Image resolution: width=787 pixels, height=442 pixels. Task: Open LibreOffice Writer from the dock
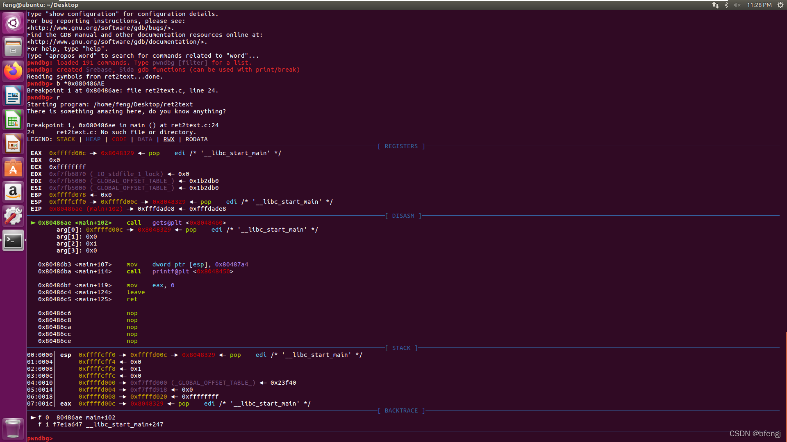click(x=13, y=96)
